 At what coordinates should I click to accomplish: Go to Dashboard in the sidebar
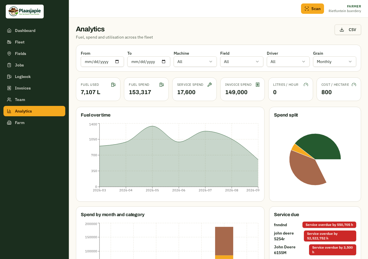pyautogui.click(x=34, y=31)
